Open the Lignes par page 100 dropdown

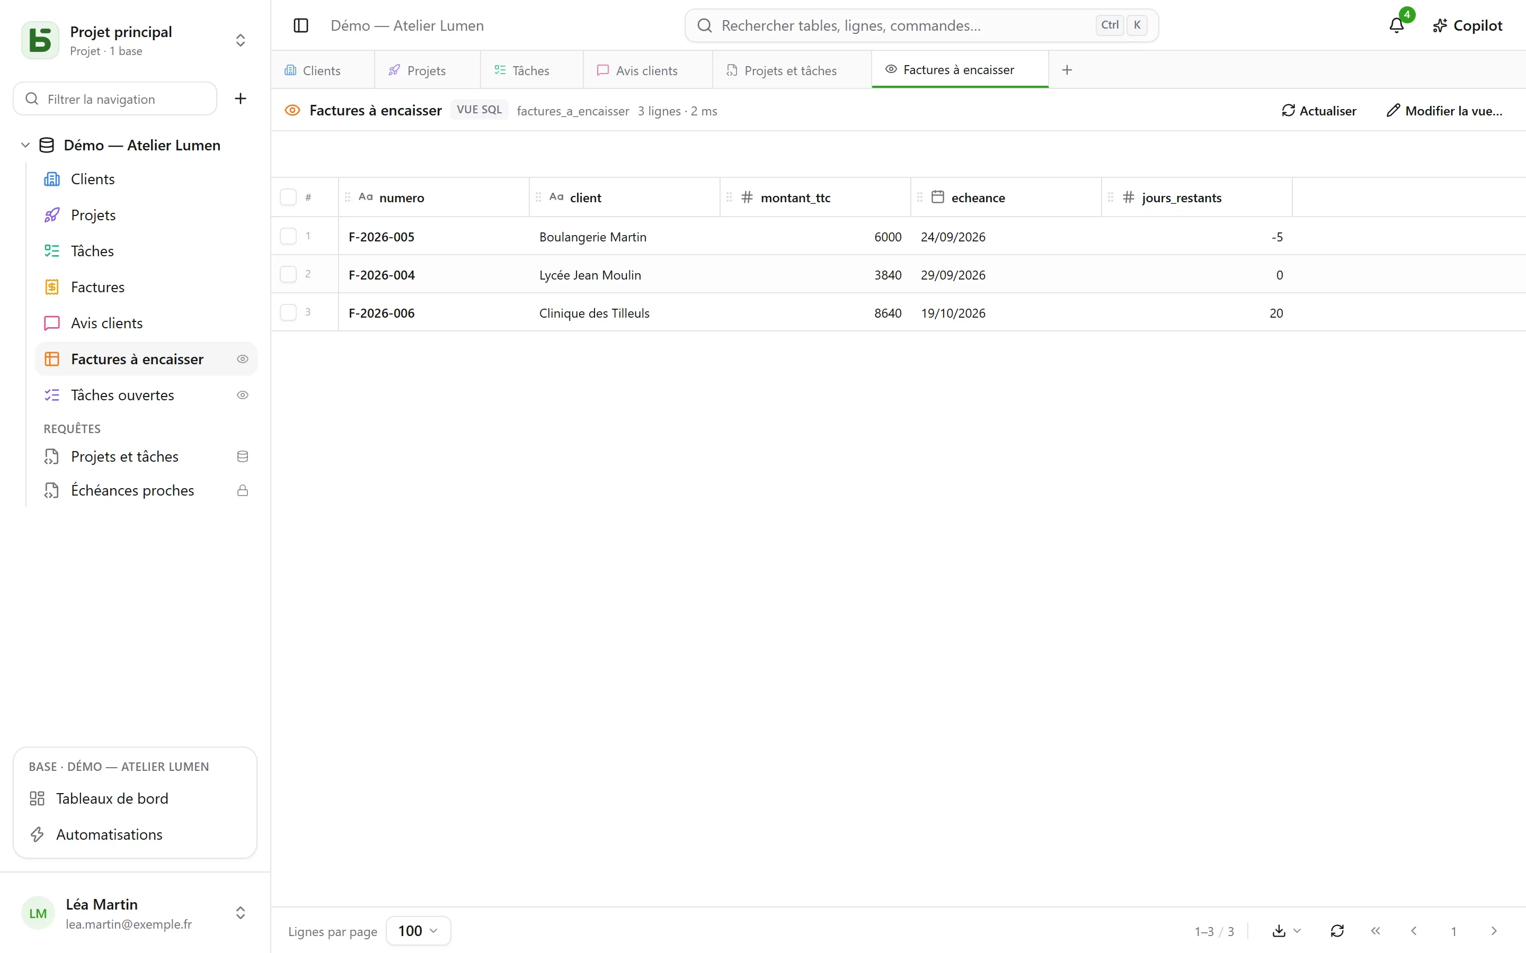418,931
